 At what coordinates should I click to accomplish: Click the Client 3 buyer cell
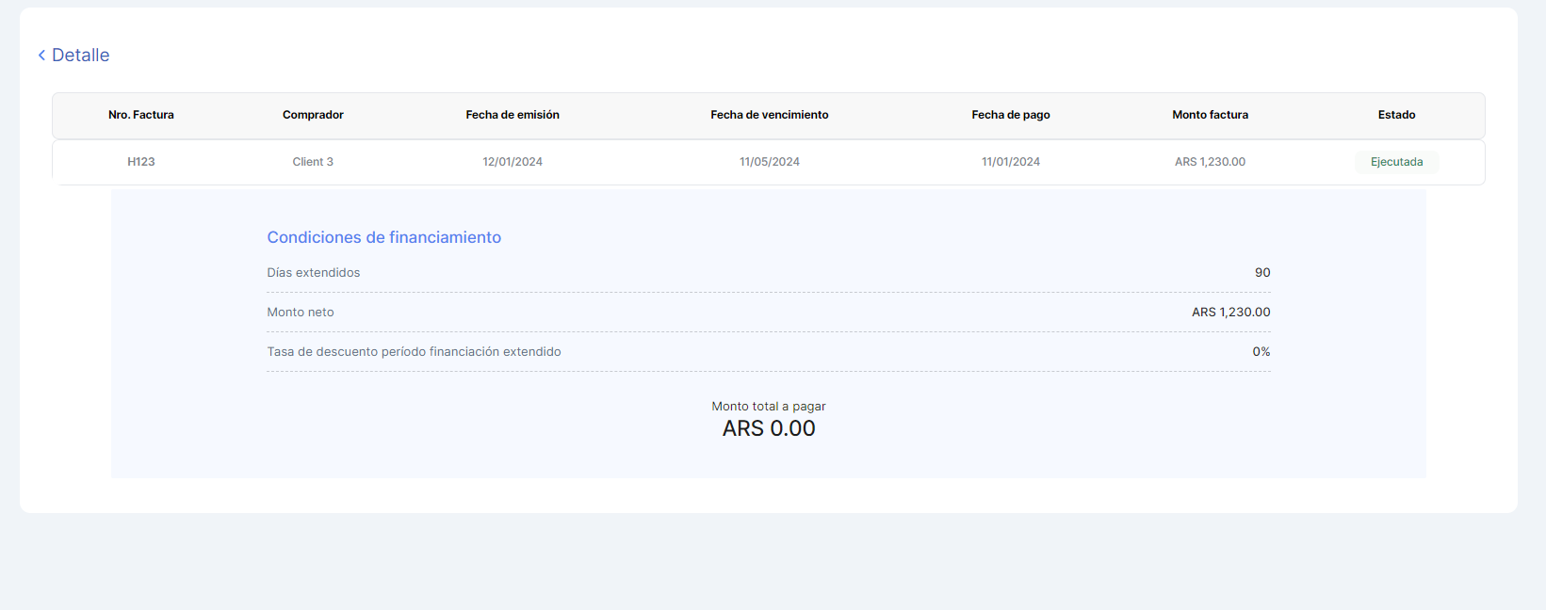pyautogui.click(x=313, y=162)
